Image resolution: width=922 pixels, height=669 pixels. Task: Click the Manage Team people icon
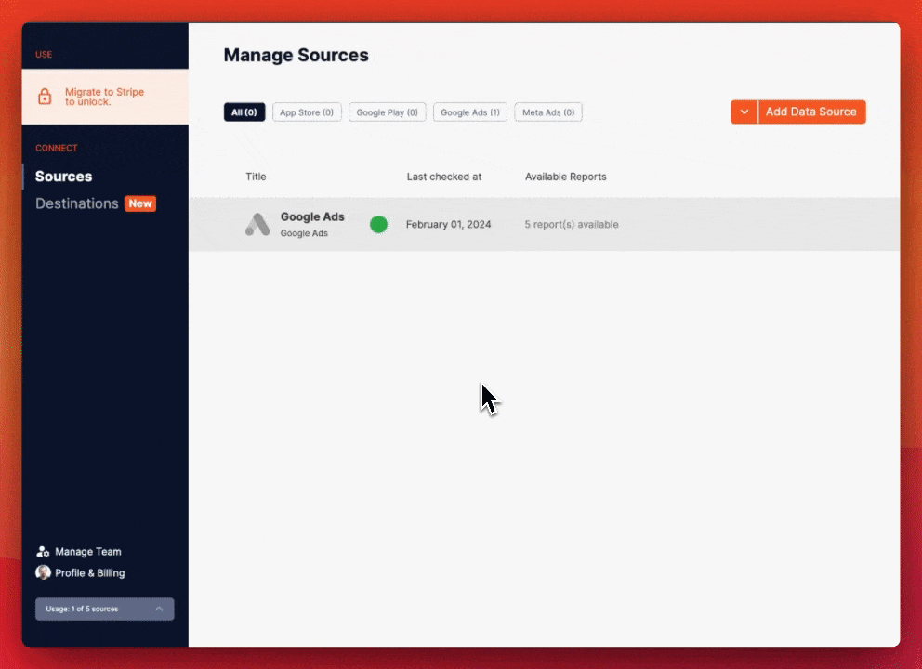(43, 551)
